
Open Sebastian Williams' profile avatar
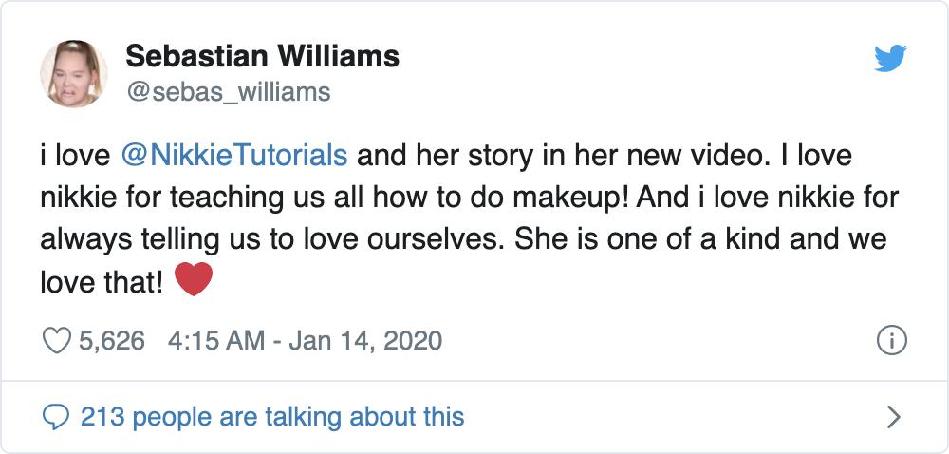(x=73, y=73)
